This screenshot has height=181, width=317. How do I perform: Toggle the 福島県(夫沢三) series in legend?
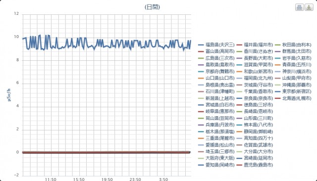pyautogui.click(x=216, y=45)
